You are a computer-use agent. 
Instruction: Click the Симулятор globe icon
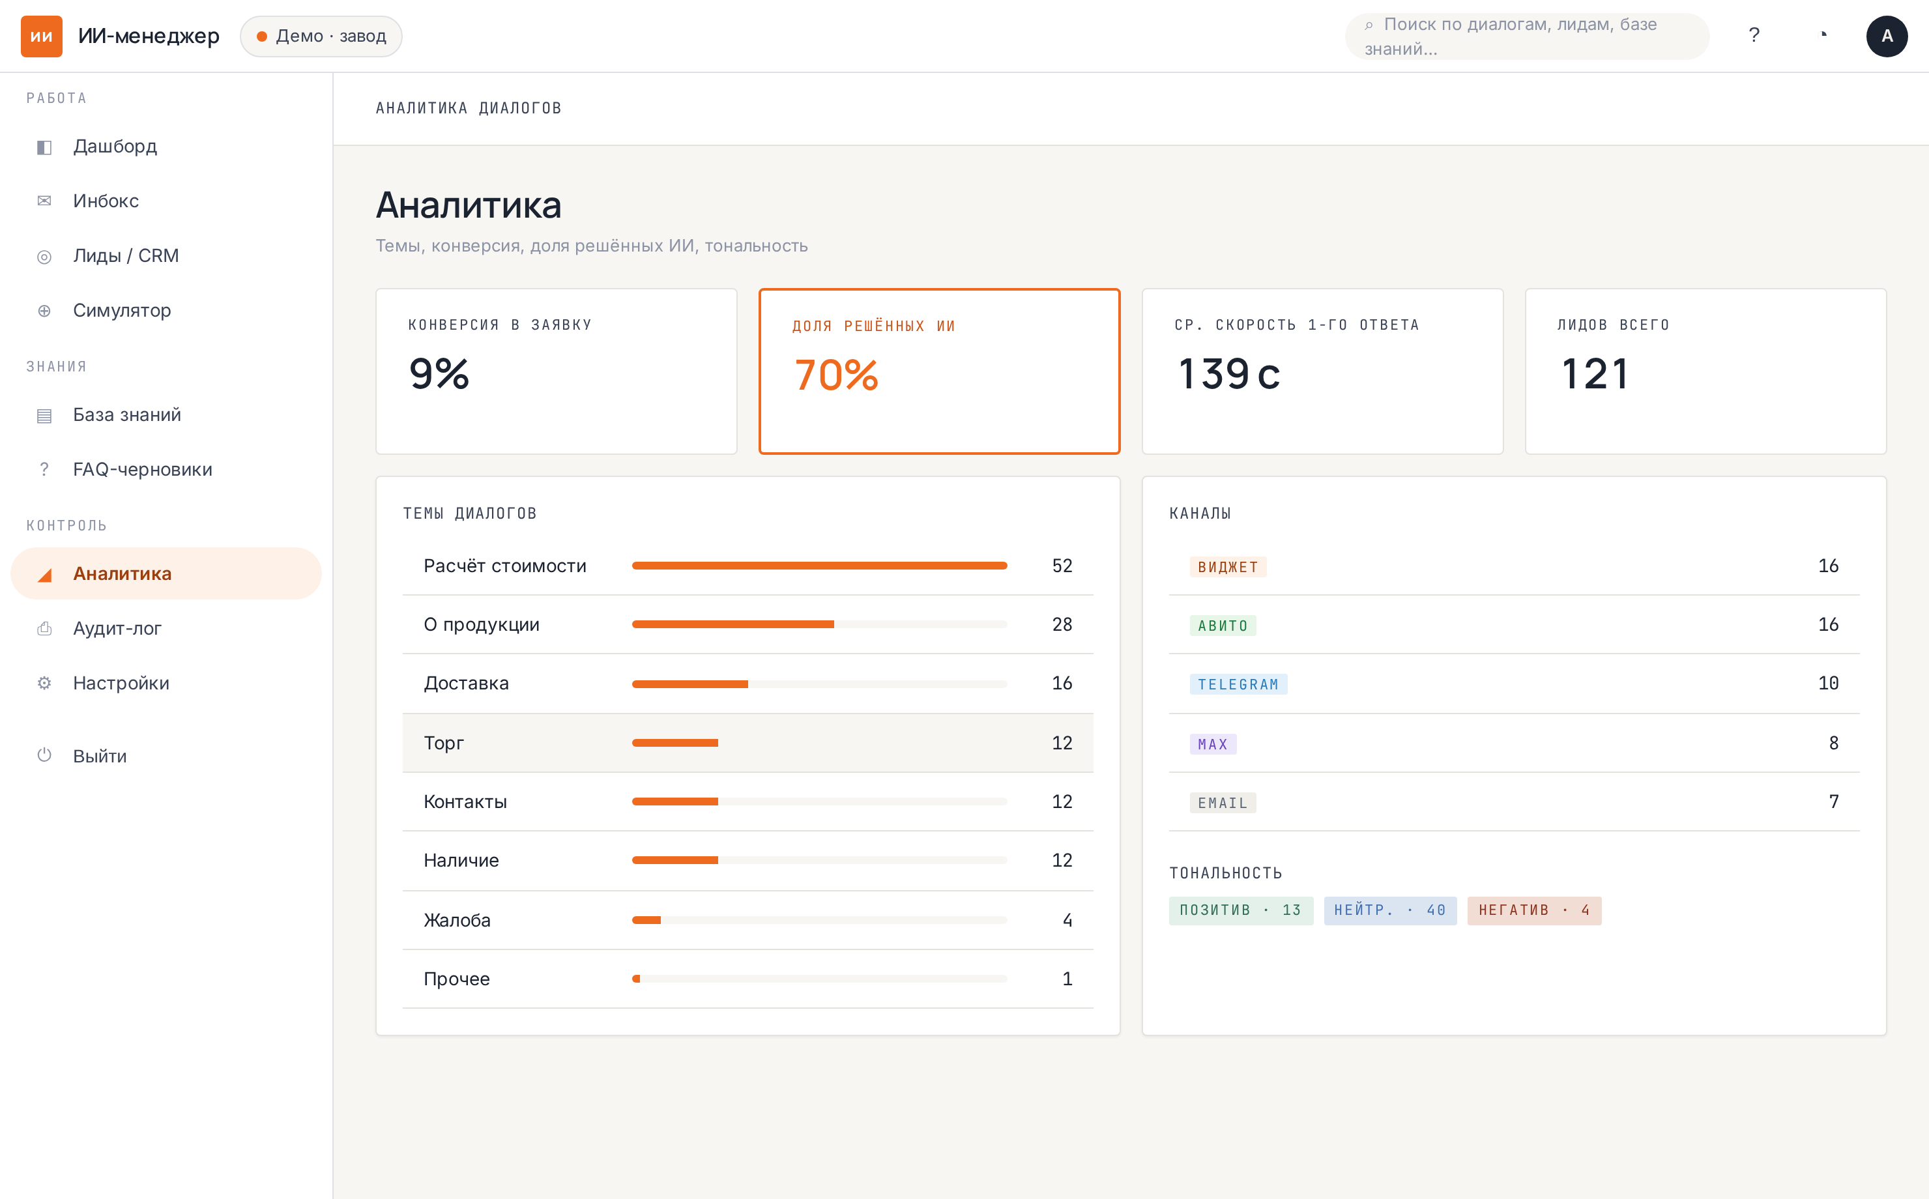click(44, 311)
